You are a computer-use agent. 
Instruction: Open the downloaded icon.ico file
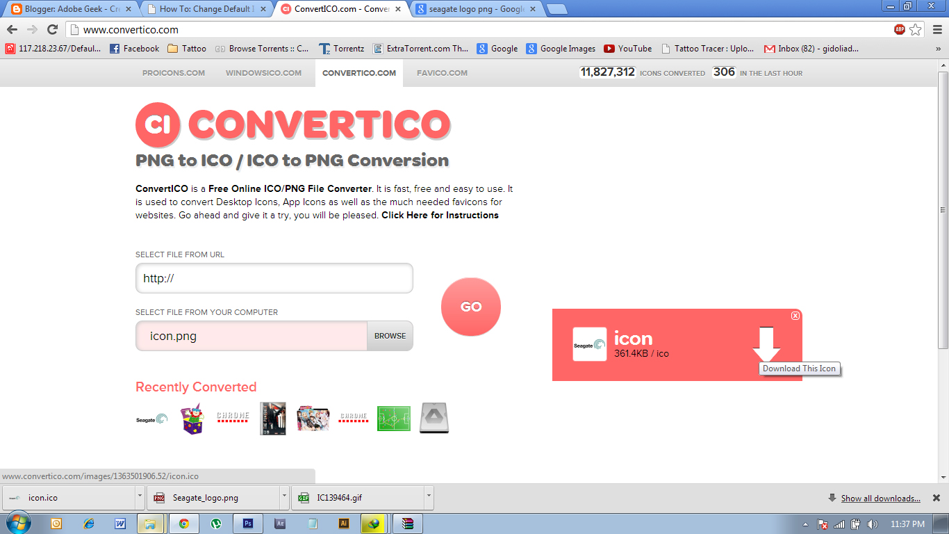[69, 498]
